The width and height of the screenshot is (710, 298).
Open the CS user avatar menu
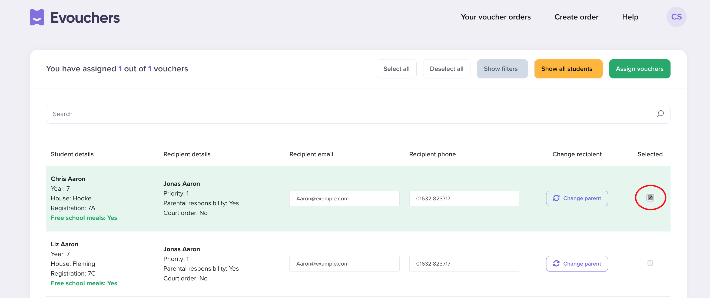point(676,17)
